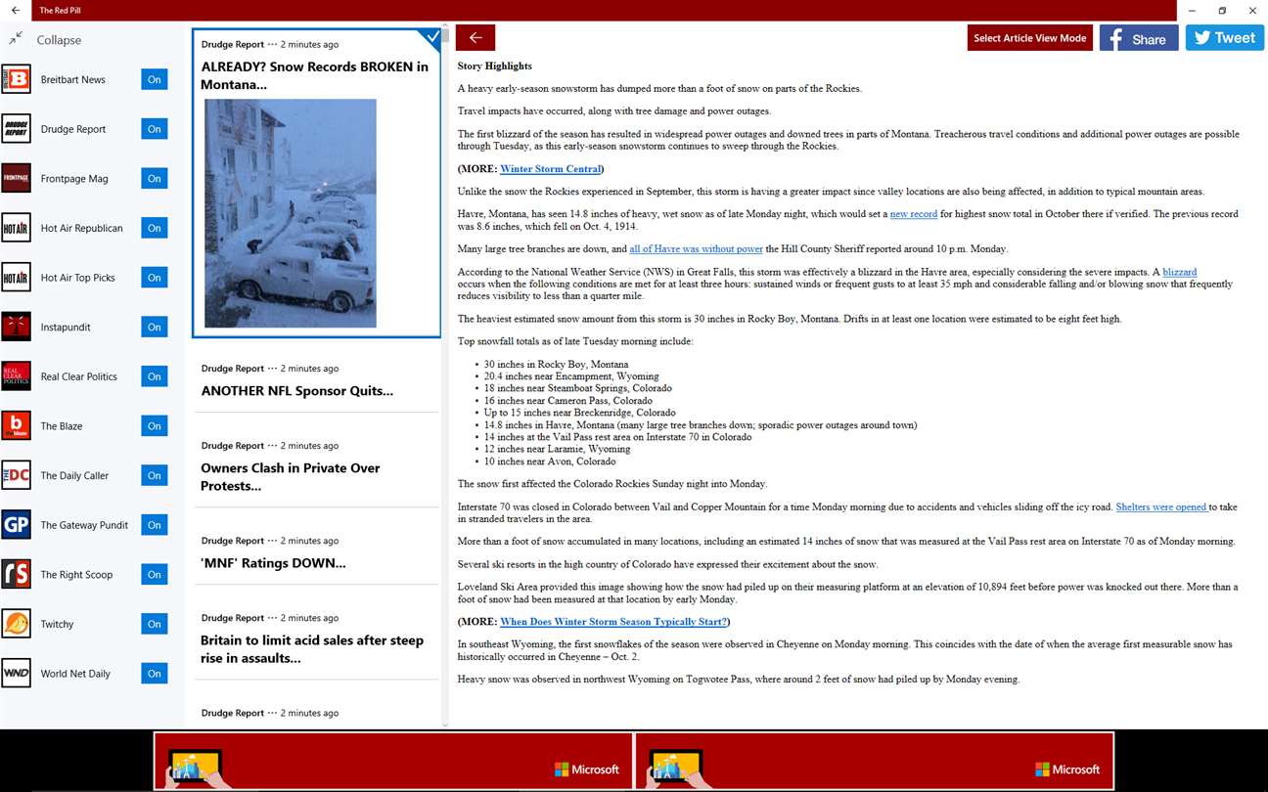Click The Gateway Pundit logo icon
This screenshot has width=1268, height=792.
(x=16, y=525)
